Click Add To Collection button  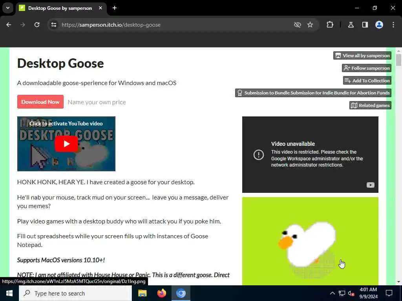click(x=367, y=81)
